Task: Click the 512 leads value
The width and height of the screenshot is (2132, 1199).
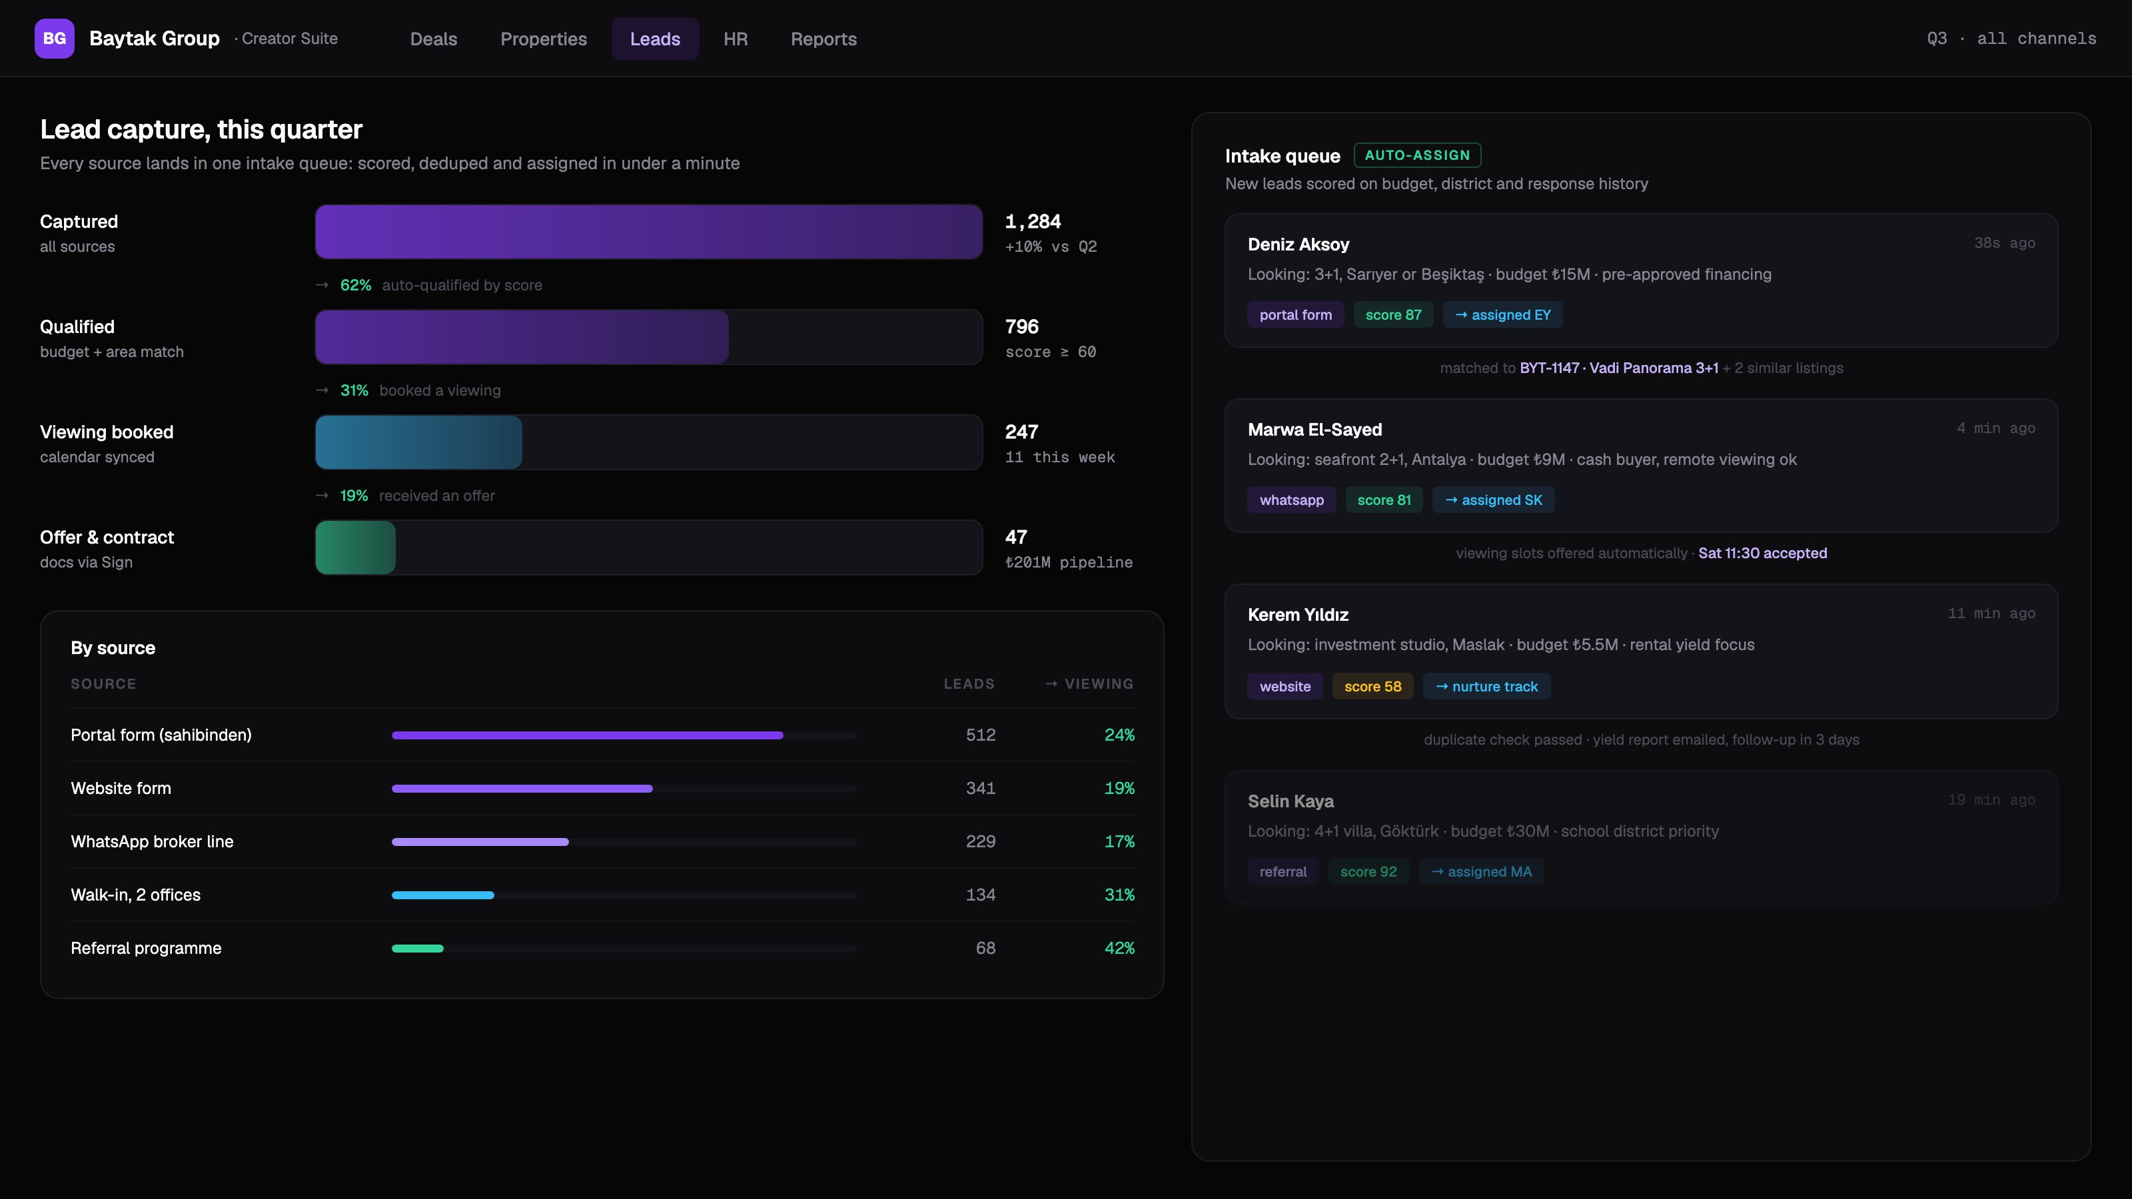Action: coord(981,735)
